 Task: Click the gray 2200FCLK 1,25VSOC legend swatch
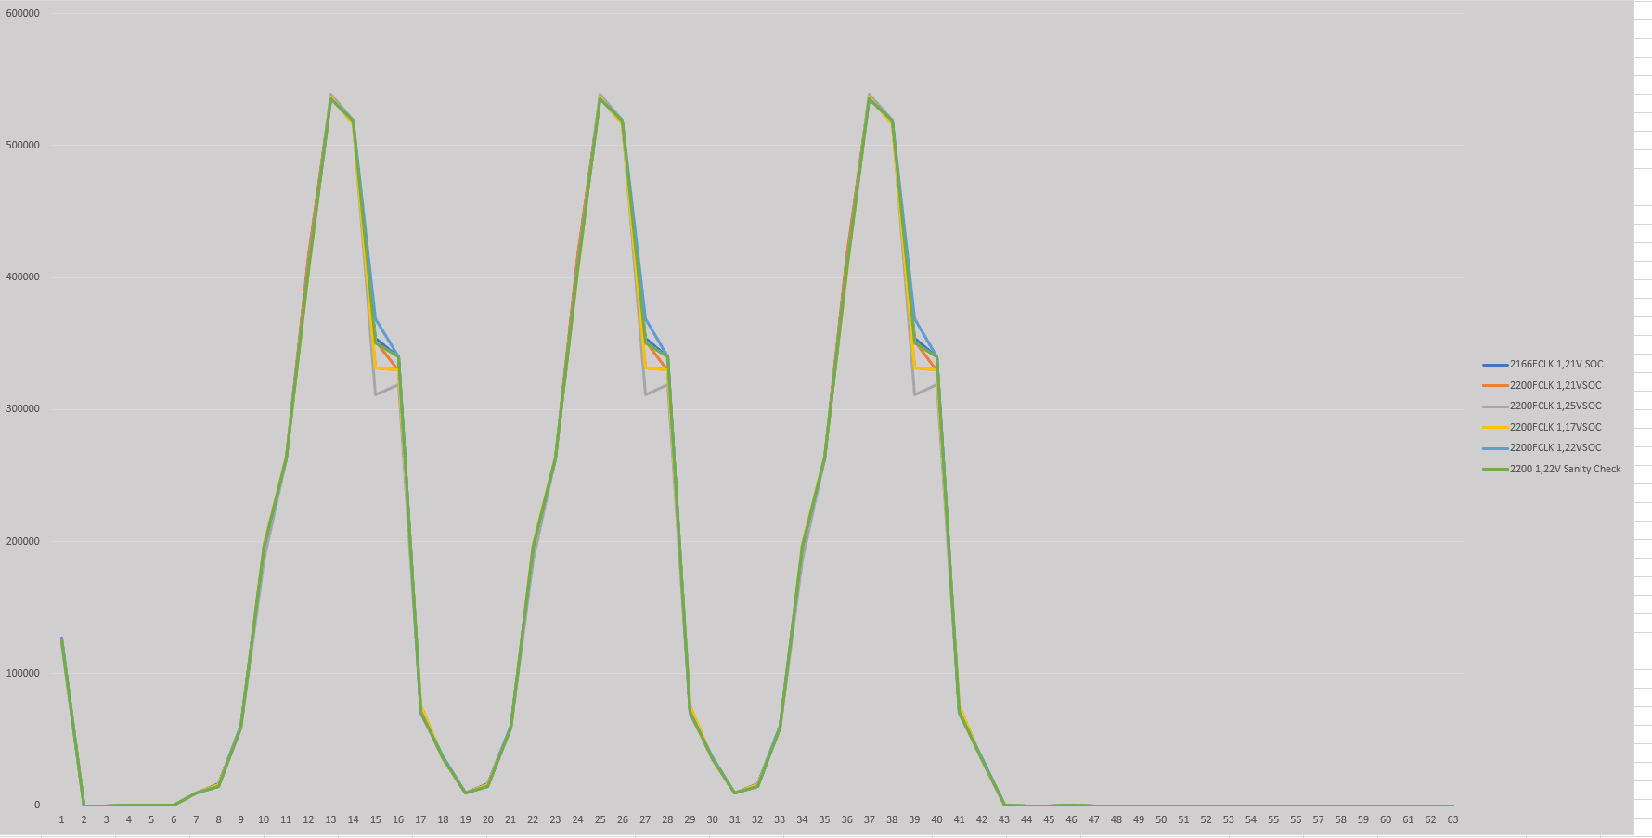pyautogui.click(x=1495, y=406)
